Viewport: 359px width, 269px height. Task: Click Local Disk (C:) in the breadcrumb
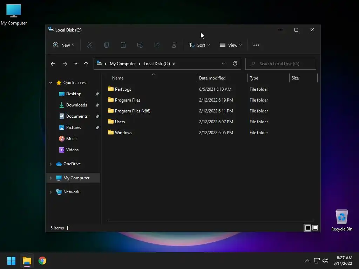(157, 64)
